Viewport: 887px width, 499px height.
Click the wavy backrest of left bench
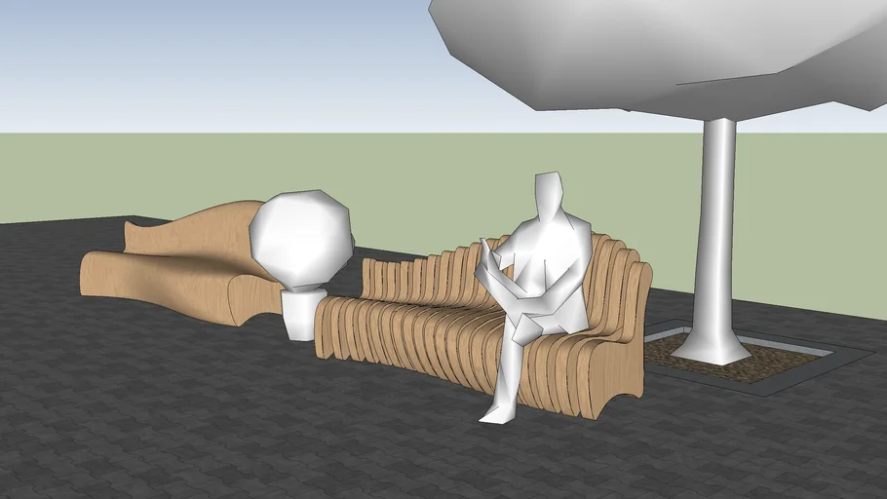point(195,229)
